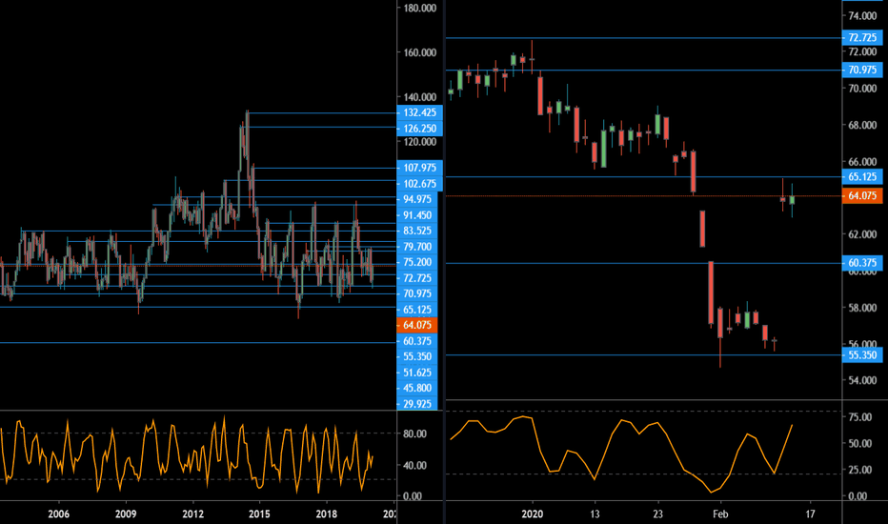Image resolution: width=888 pixels, height=524 pixels.
Task: Select the 79.700 price level label
Action: coord(417,247)
